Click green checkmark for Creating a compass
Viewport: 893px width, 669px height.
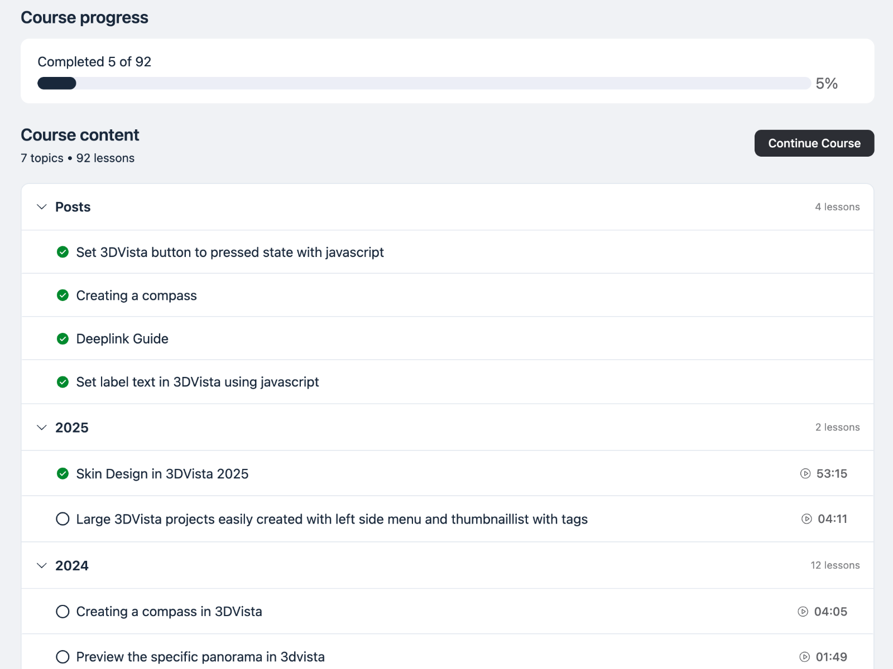coord(63,295)
